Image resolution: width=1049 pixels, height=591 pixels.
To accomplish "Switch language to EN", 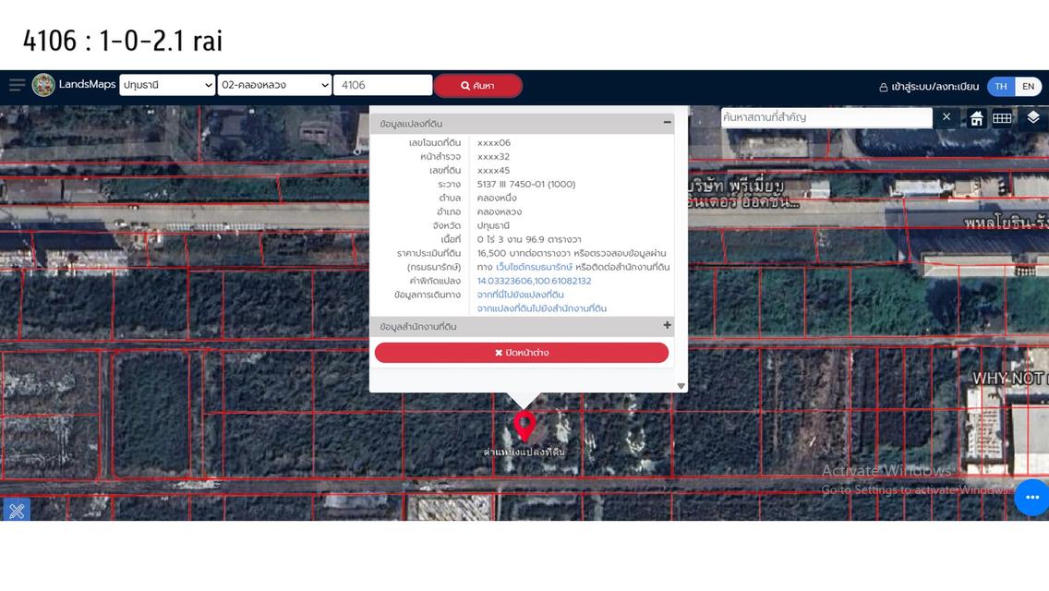I will 1028,86.
